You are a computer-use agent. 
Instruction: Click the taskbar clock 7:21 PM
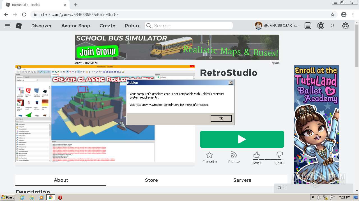[345, 197]
